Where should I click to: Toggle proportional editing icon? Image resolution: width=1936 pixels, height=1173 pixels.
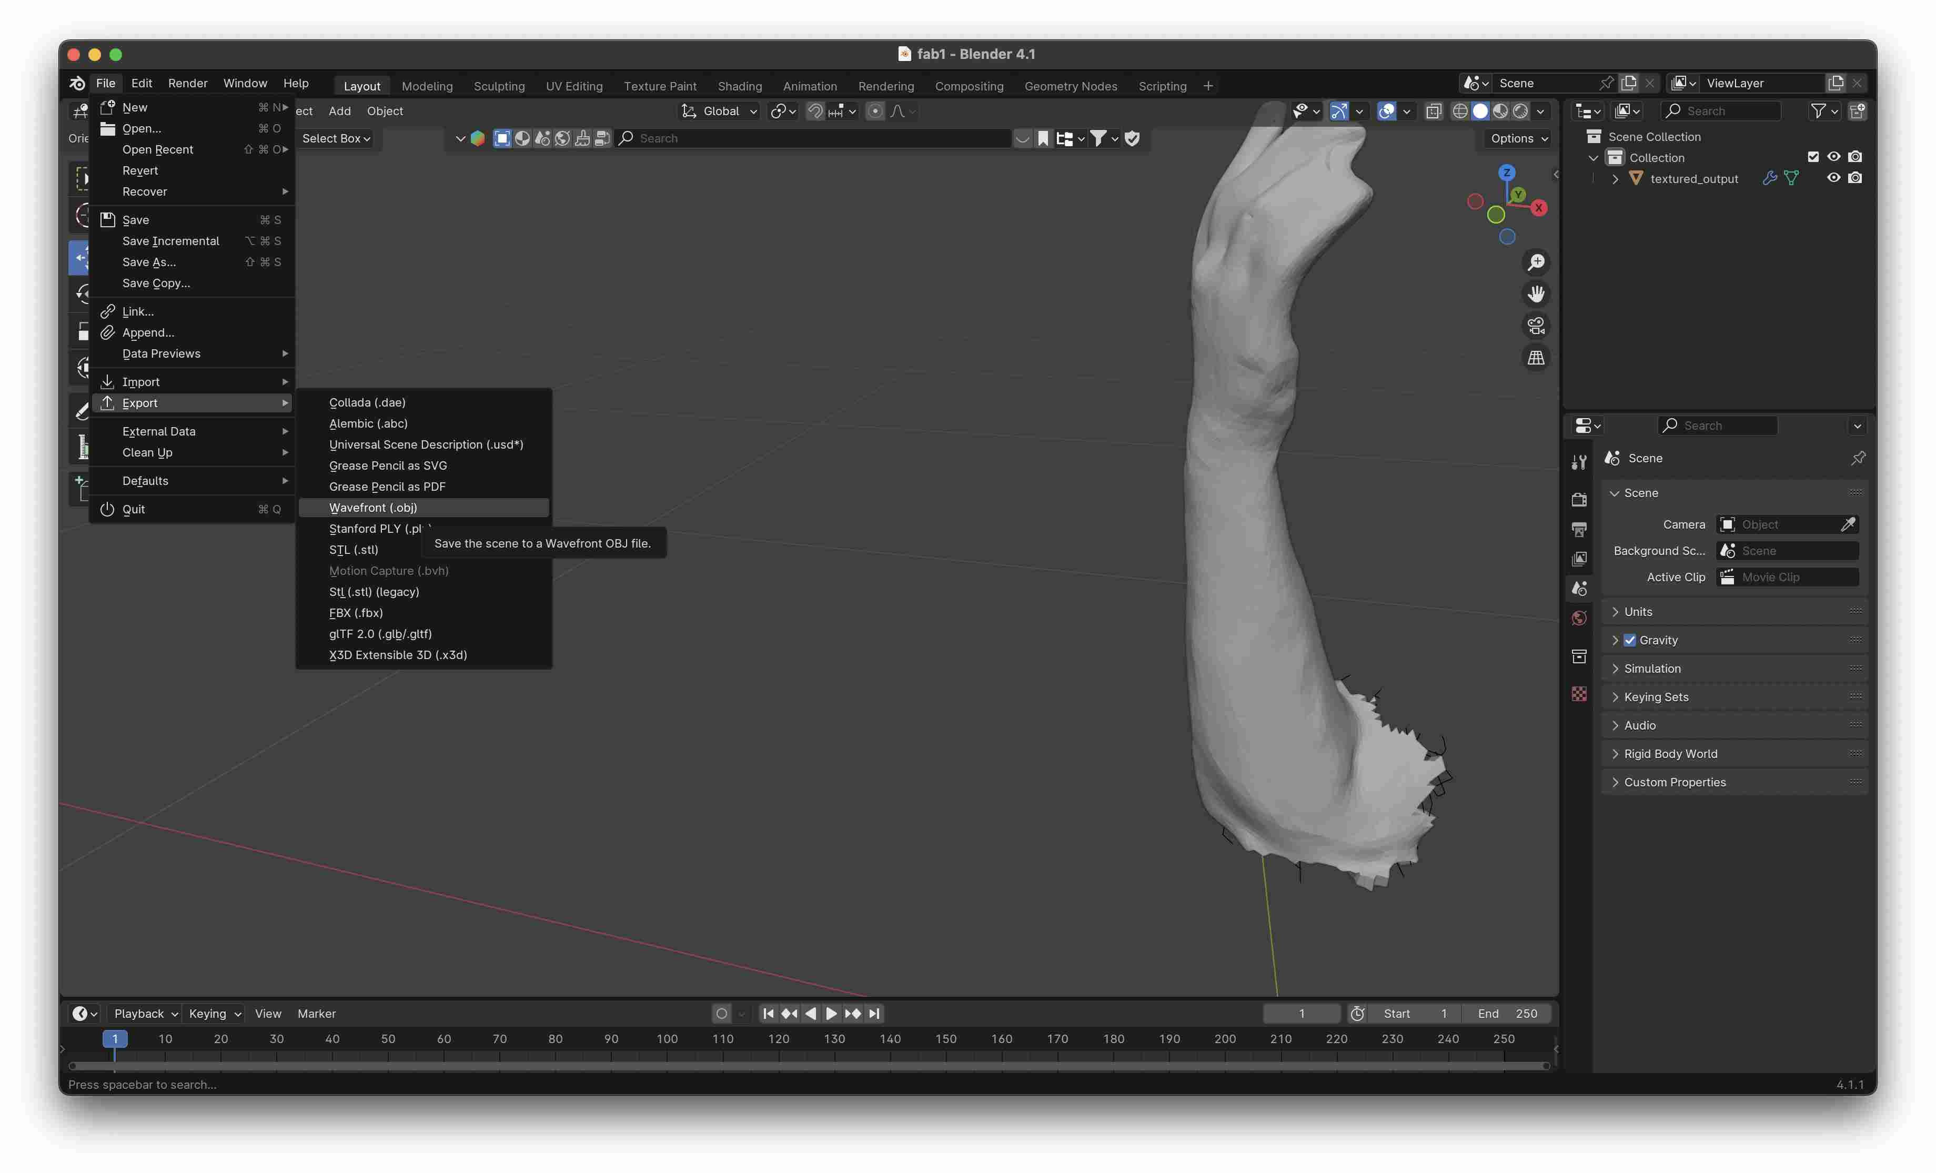pyautogui.click(x=875, y=111)
